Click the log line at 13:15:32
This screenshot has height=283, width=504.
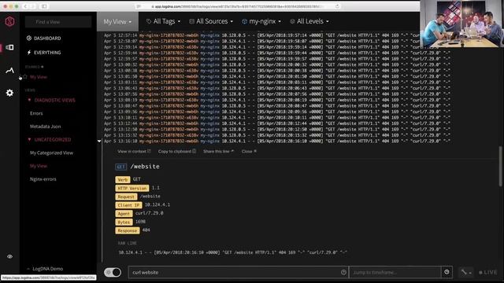click(x=276, y=135)
